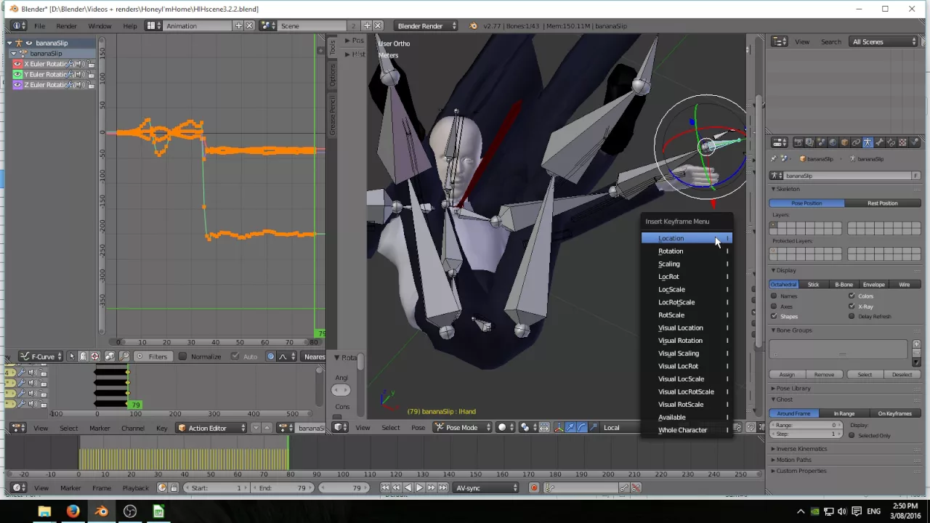This screenshot has height=523, width=930.
Task: Toggle the Colors checkbox
Action: point(852,296)
